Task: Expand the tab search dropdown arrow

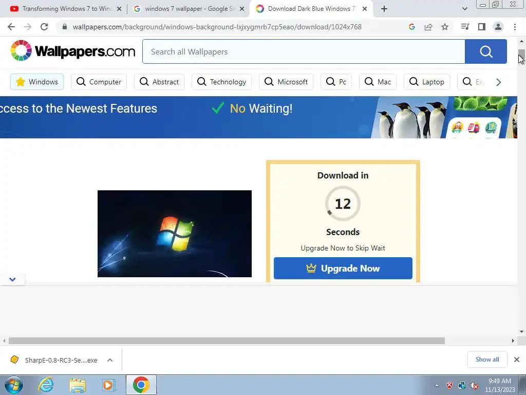Action: 464,9
